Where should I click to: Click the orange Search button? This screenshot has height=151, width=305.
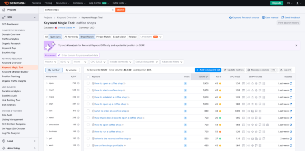pos(120,10)
